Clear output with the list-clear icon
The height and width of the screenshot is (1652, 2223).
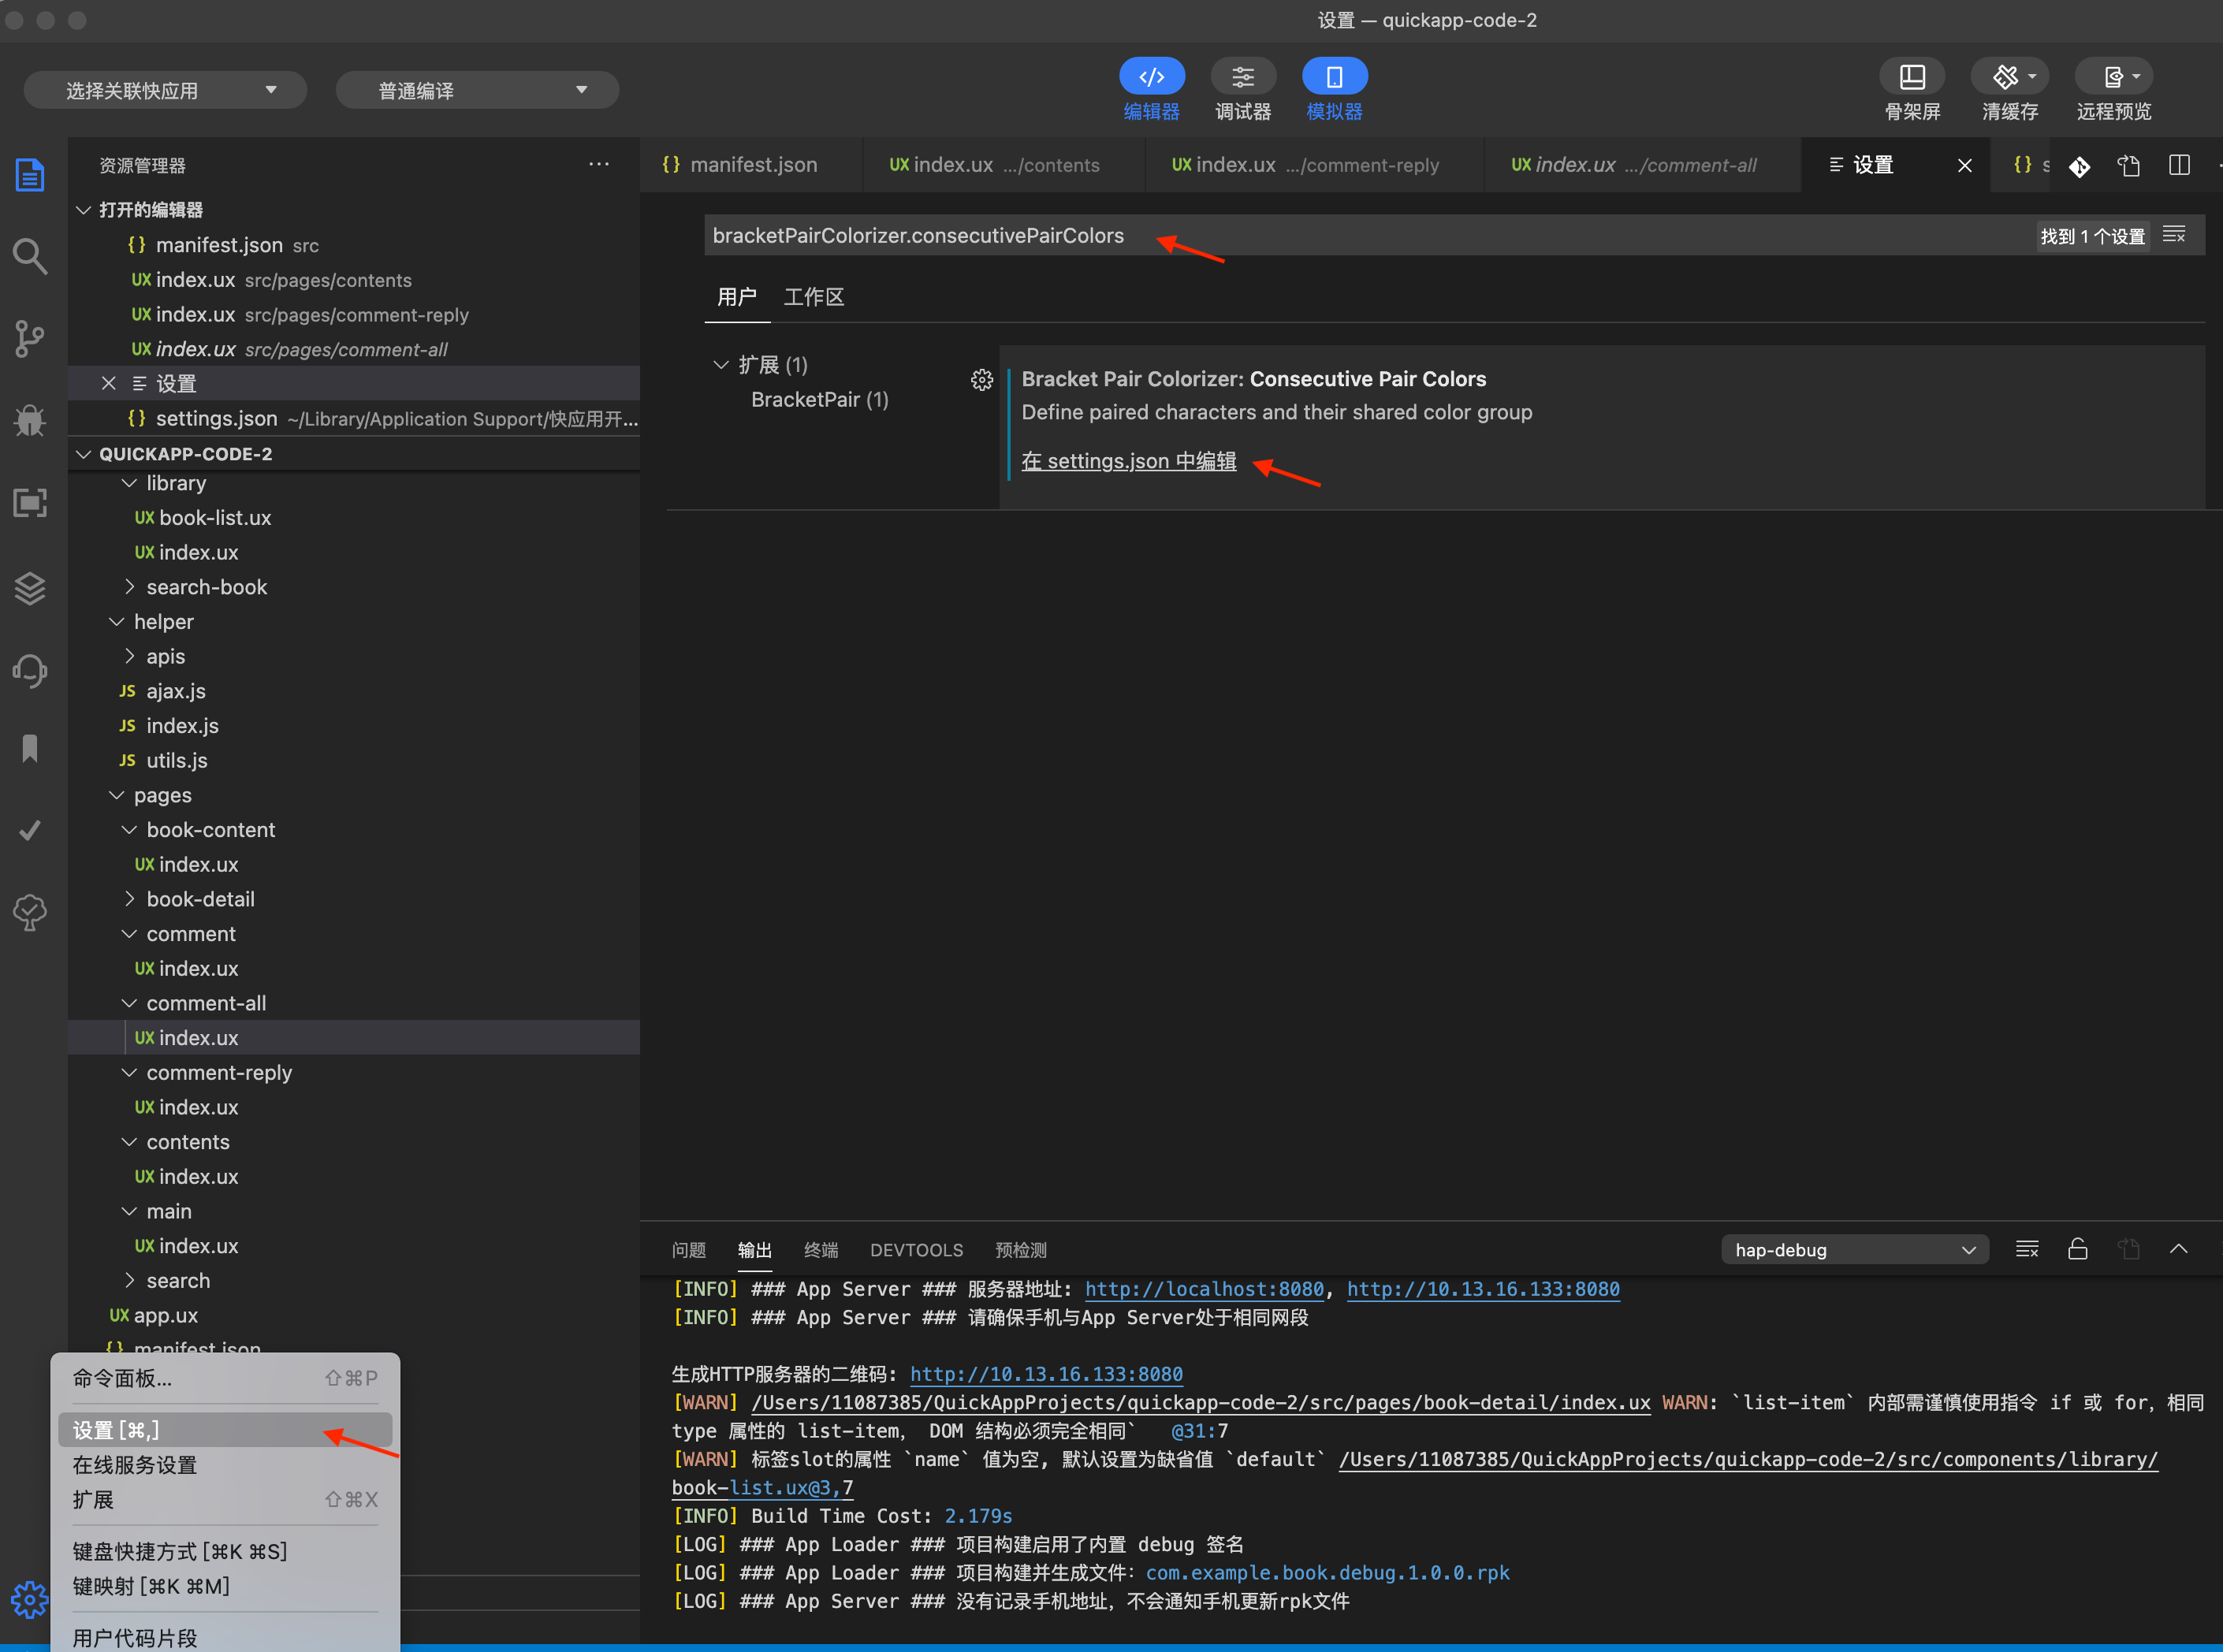pos(2027,1249)
